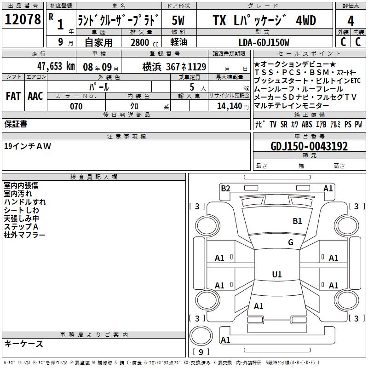368x368 pixels.
Task: Select vehicle history 自家用
Action: [98, 42]
